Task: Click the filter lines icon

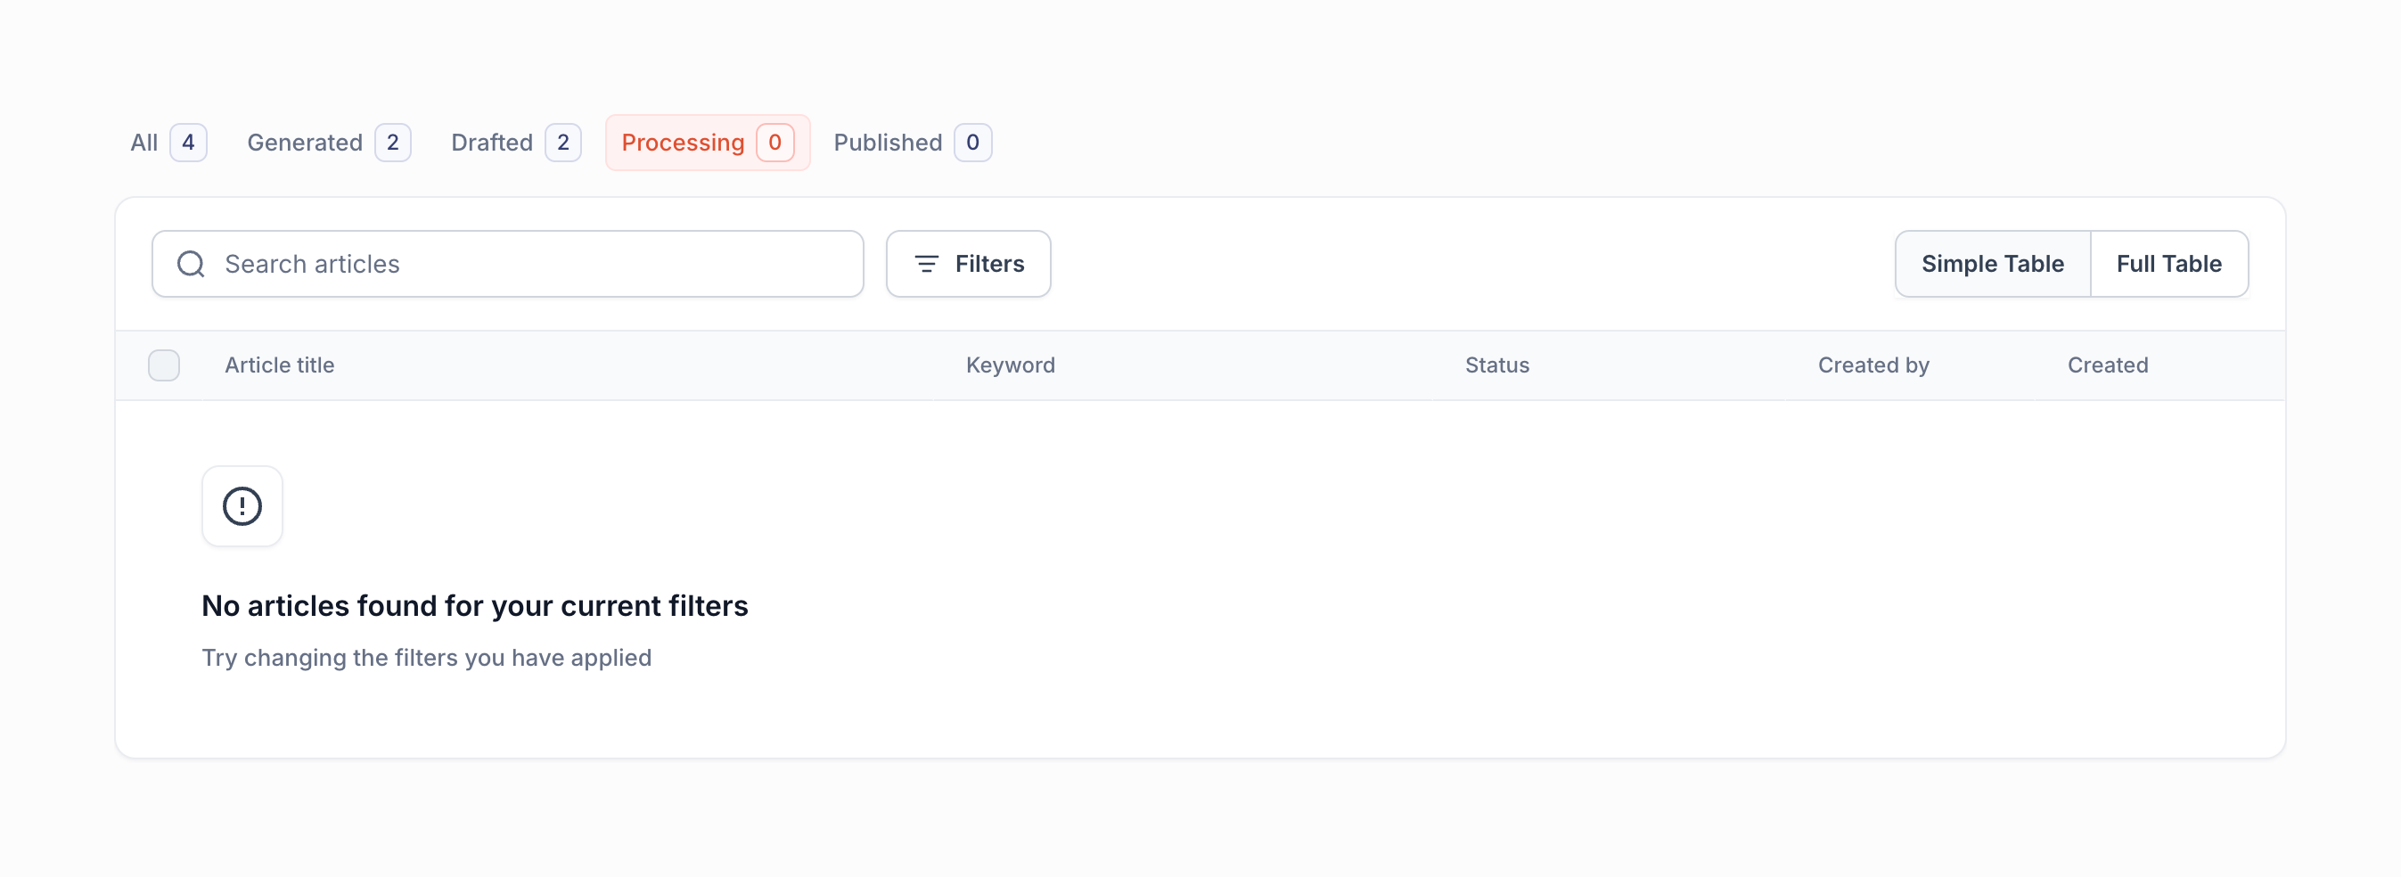Action: [925, 264]
